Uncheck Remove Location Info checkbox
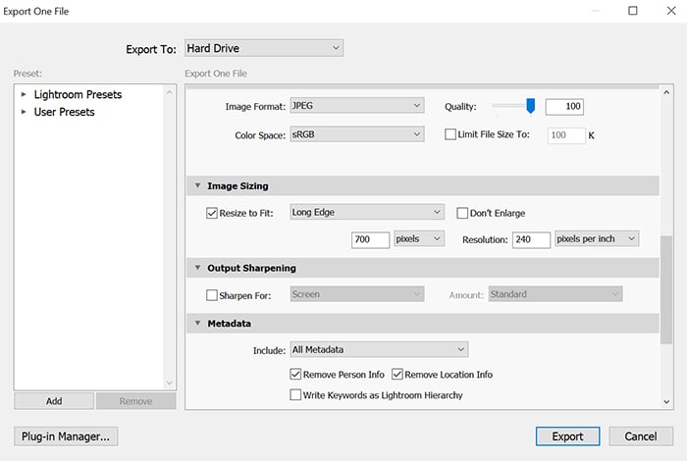Viewport: 687px width, 461px height. tap(396, 375)
